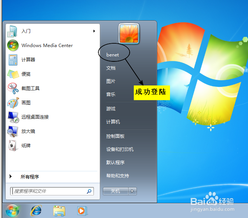
Task: Show 所有程序 (All Programs) list
Action: pos(30,177)
